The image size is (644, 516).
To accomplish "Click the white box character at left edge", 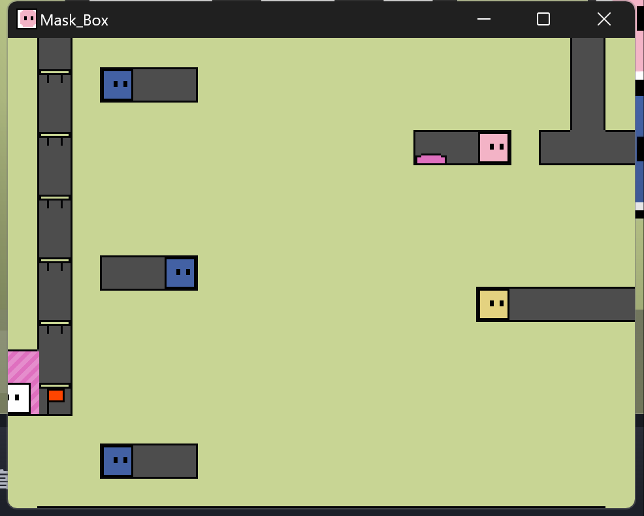I will [17, 398].
